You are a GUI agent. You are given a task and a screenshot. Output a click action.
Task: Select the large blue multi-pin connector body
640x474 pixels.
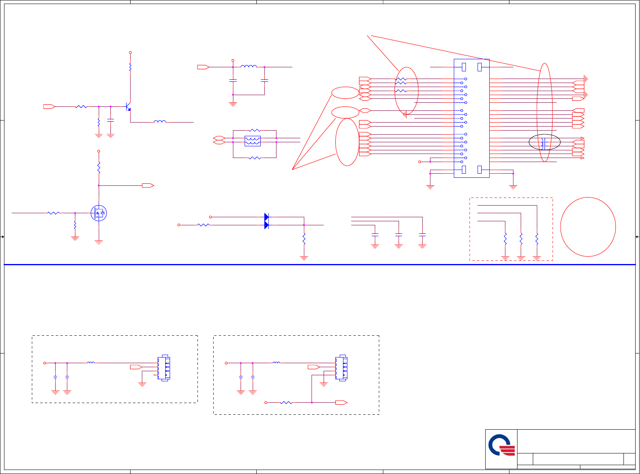point(472,118)
